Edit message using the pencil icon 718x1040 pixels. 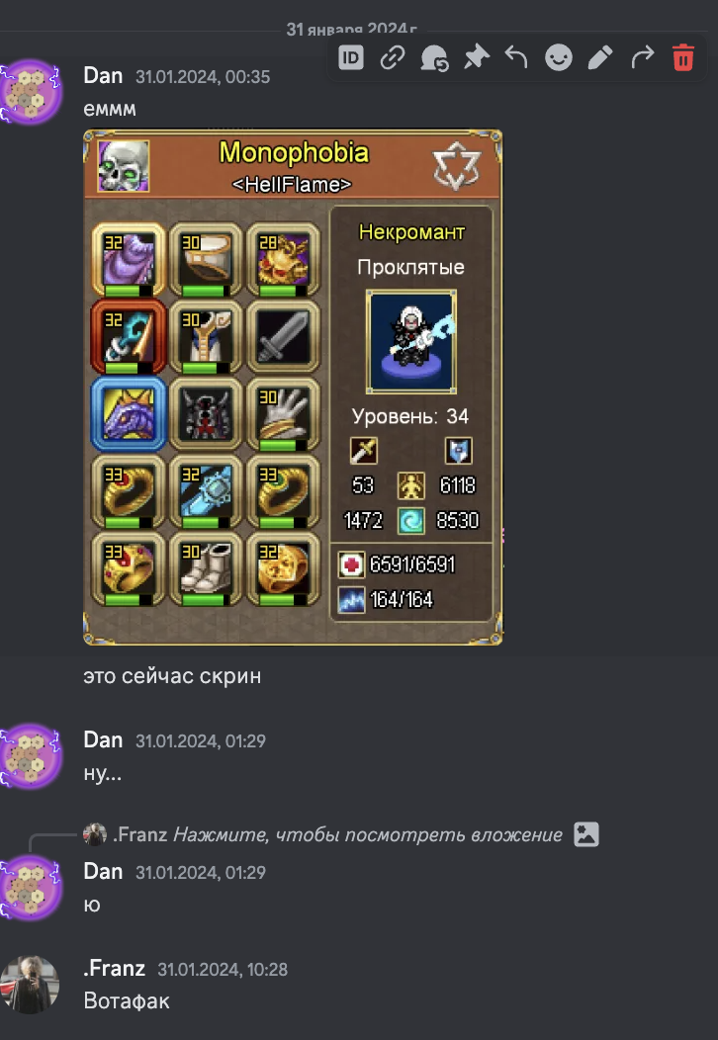[600, 57]
